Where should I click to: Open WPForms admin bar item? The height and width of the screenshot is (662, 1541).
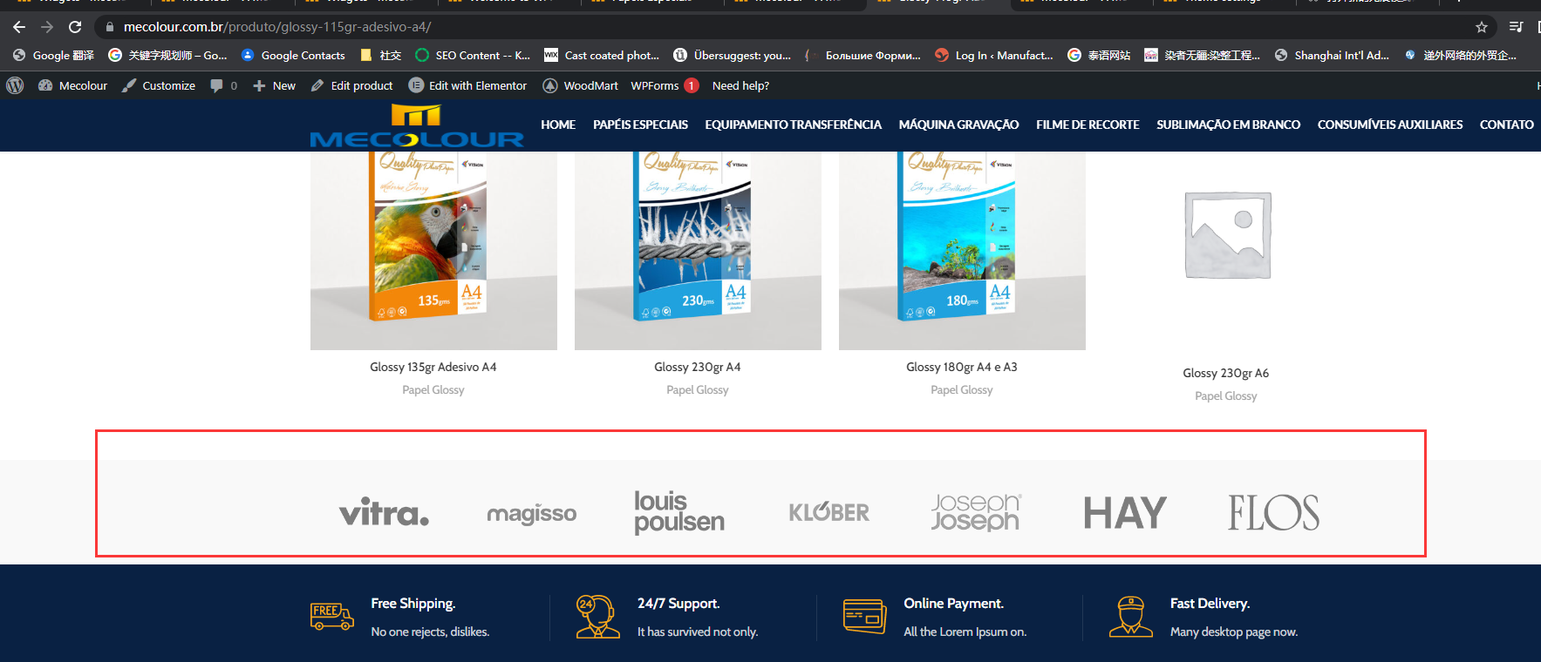pos(655,85)
